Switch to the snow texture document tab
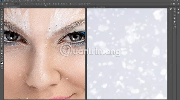 point(96,7)
